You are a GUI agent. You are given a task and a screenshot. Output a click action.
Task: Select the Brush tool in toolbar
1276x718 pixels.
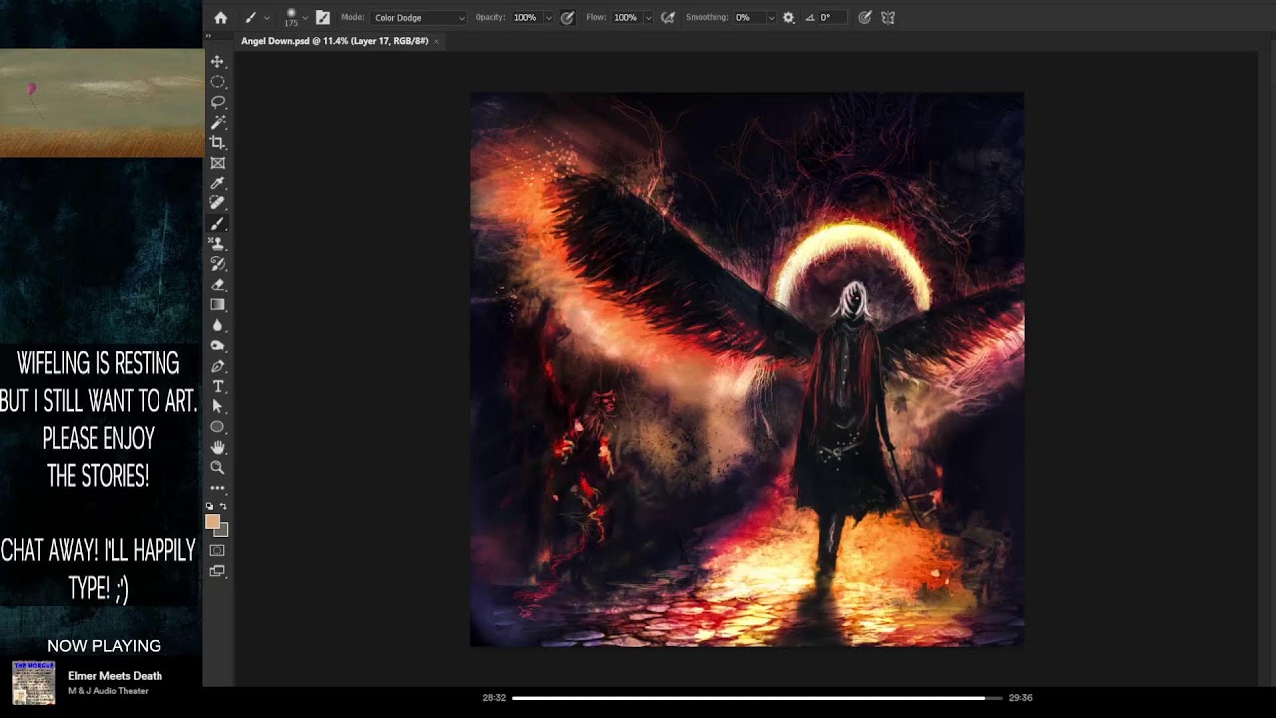click(217, 224)
